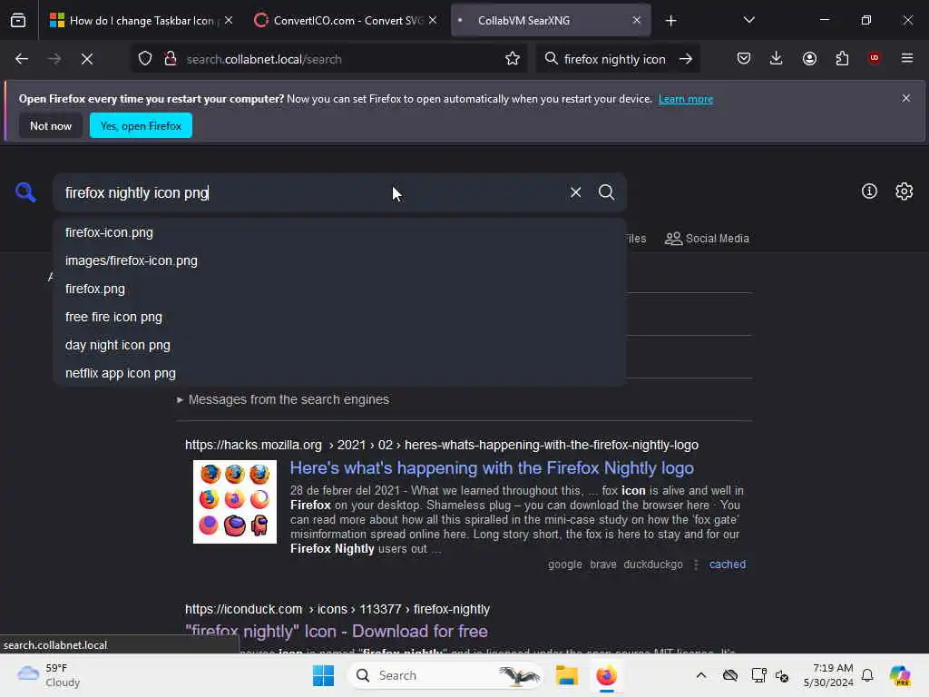Click the SearXNG magnifier logo
929x697 pixels.
coord(25,192)
